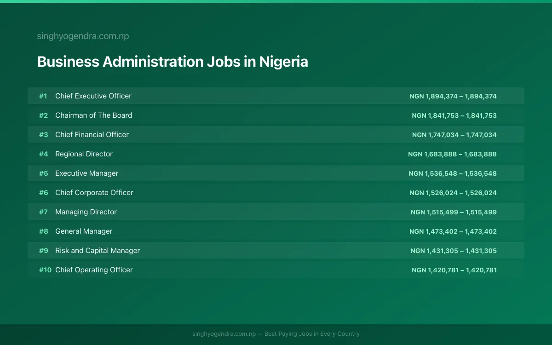
Task: Select the Chief Operating Officer label
Action: (94, 270)
